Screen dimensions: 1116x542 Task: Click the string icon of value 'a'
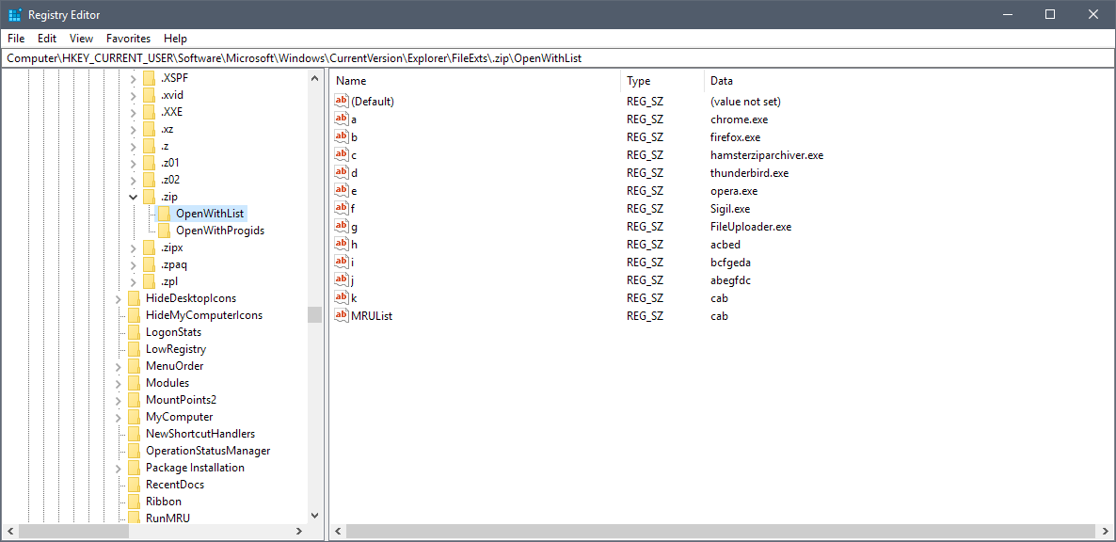point(342,119)
